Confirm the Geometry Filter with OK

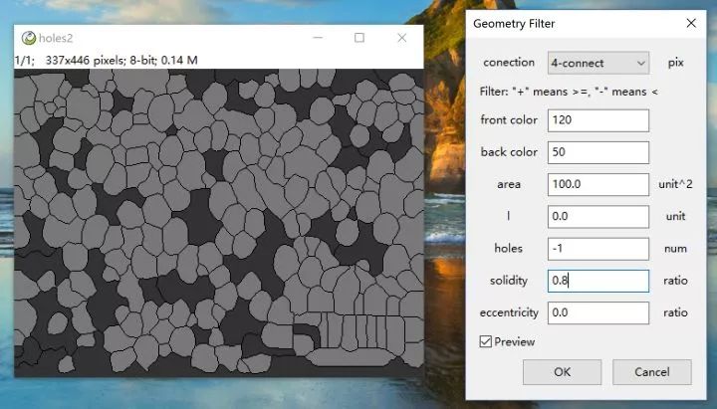(562, 372)
